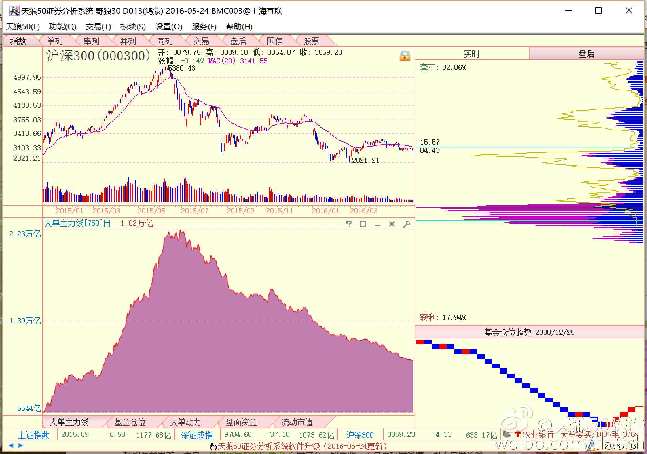Open the 设置(O) menu
647x454 pixels.
click(x=169, y=26)
